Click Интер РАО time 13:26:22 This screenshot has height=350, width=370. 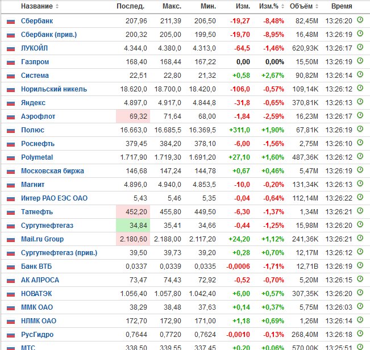click(339, 198)
